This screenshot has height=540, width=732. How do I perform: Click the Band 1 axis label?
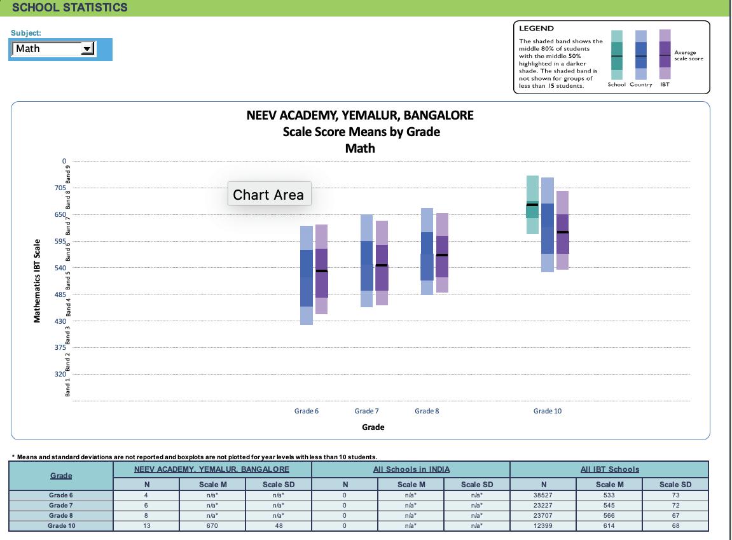tap(67, 387)
